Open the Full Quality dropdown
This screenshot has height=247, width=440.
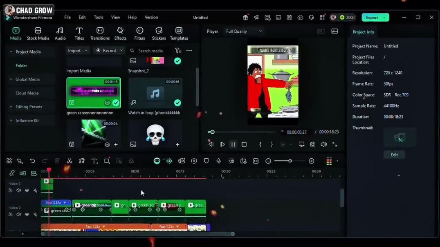(x=244, y=31)
